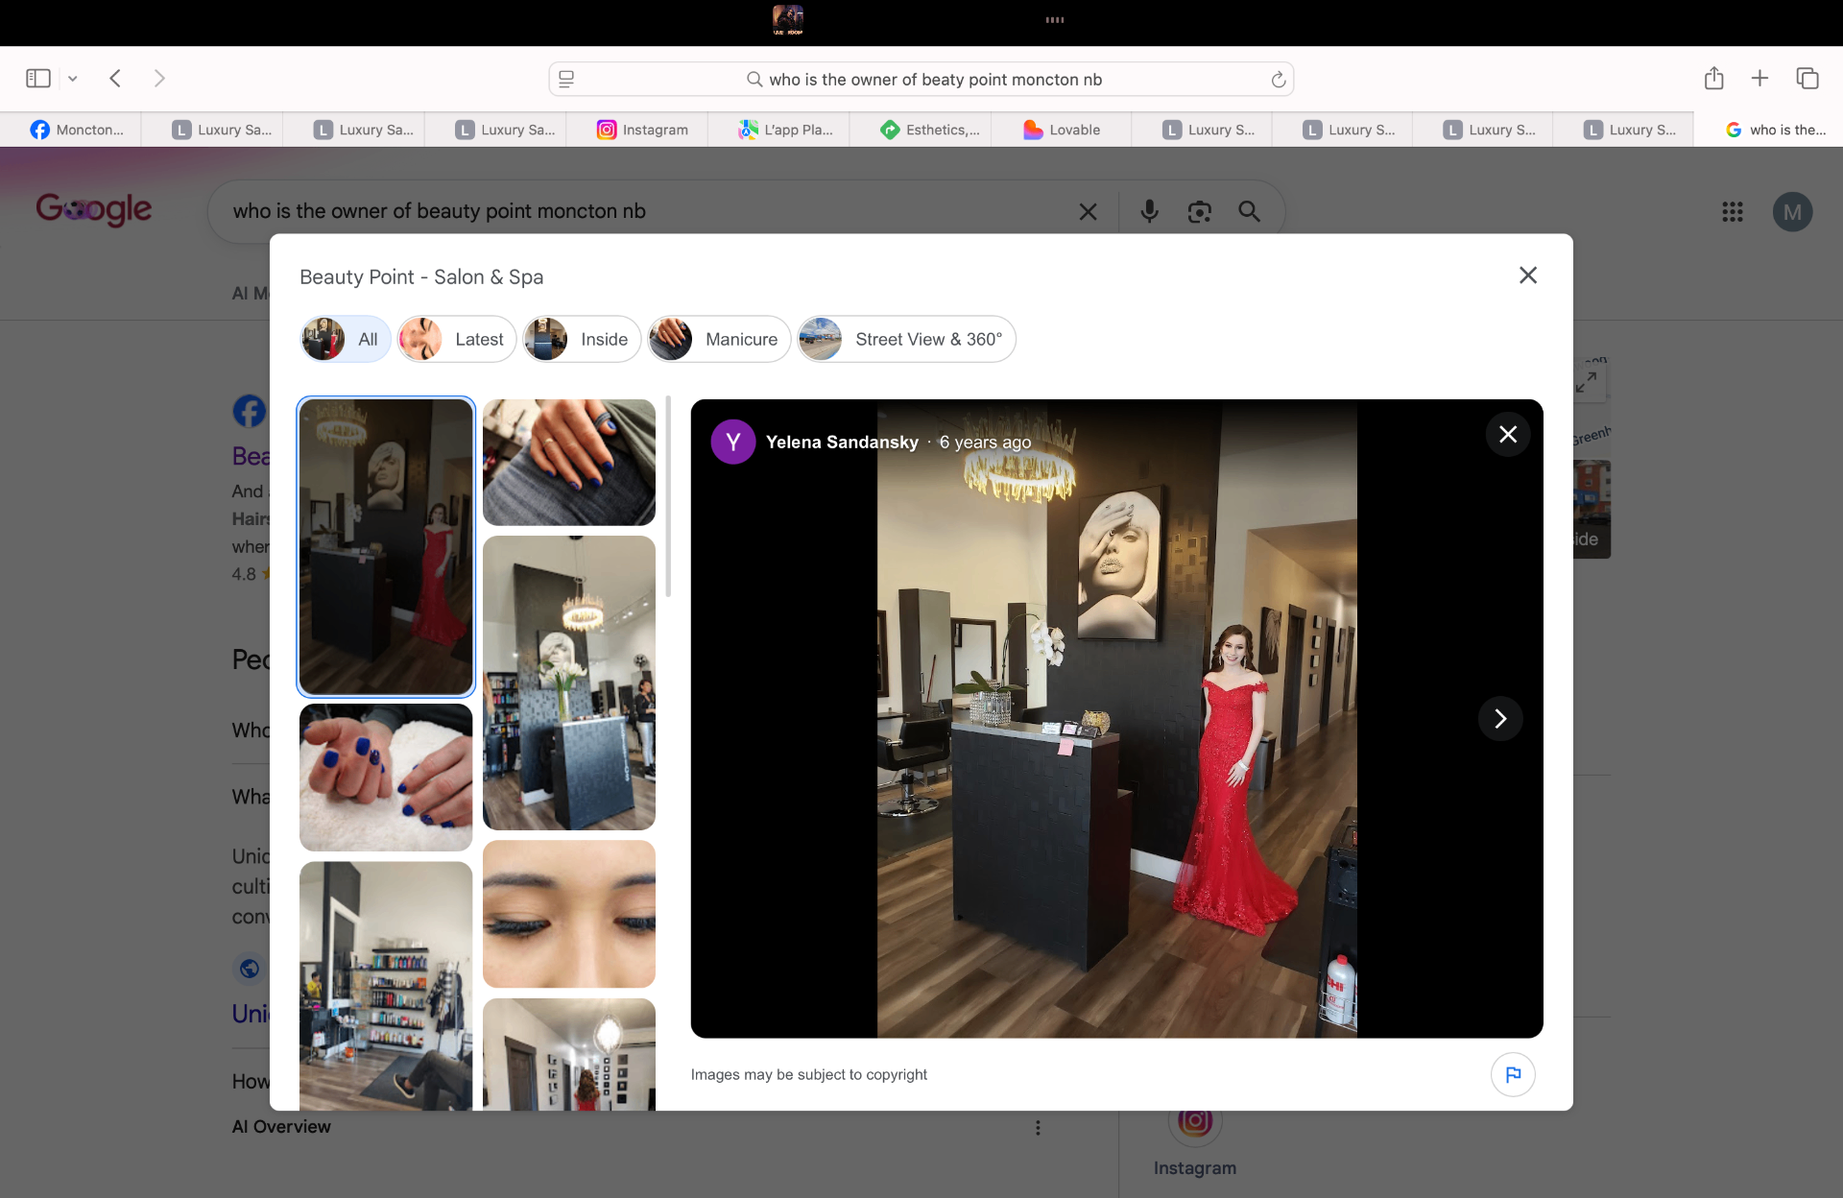Close the enlarged photo viewer
1843x1198 pixels.
click(x=1508, y=434)
